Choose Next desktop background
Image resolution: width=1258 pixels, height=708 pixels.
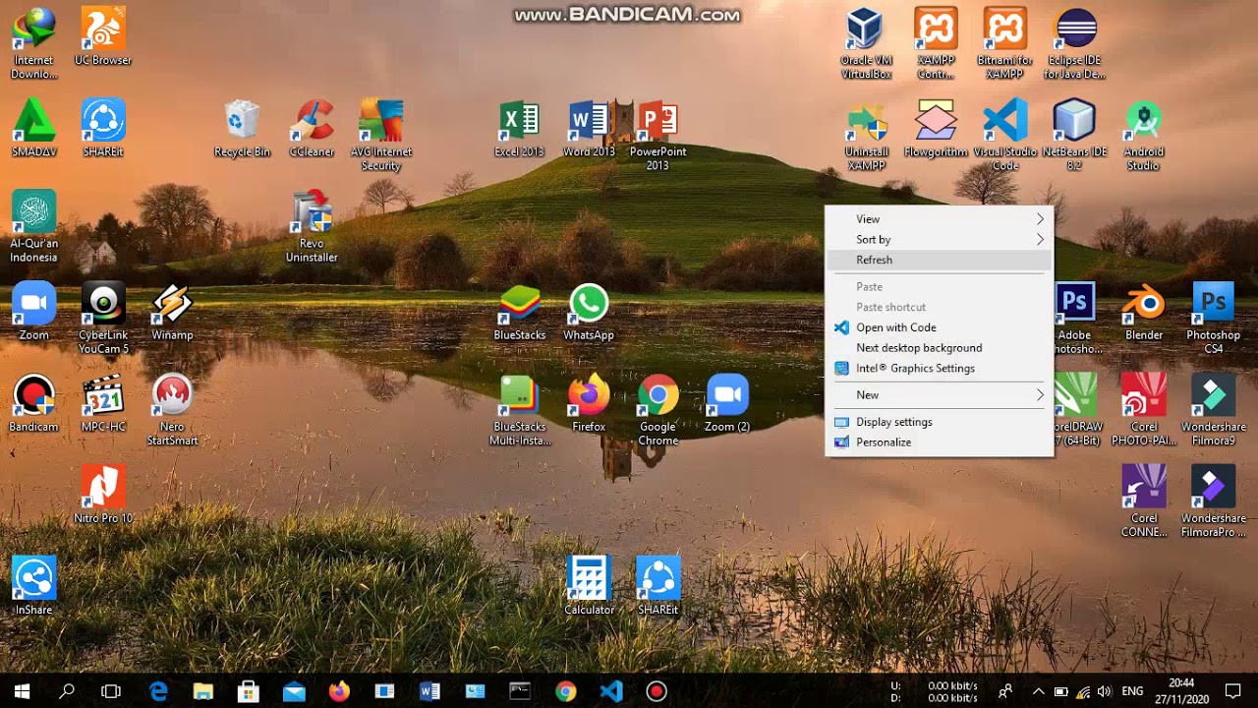click(x=939, y=348)
